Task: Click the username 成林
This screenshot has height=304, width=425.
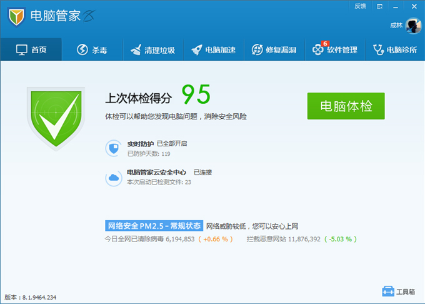Action: pos(396,26)
